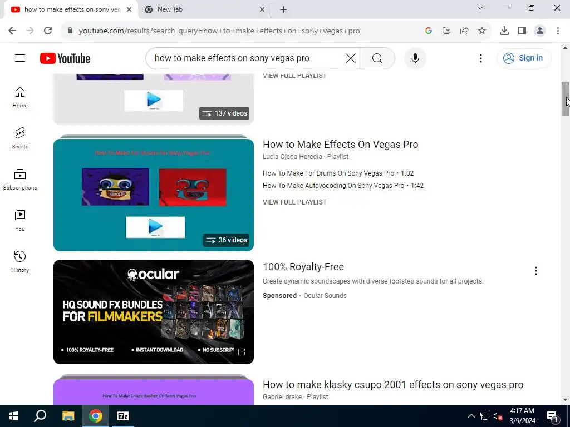The image size is (570, 427).
Task: Open the YouTube hamburger guide menu
Action: pyautogui.click(x=20, y=58)
